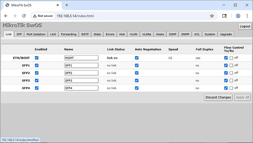The width and height of the screenshot is (253, 143).
Task: Open the IGMP tab
Action: tap(172, 34)
